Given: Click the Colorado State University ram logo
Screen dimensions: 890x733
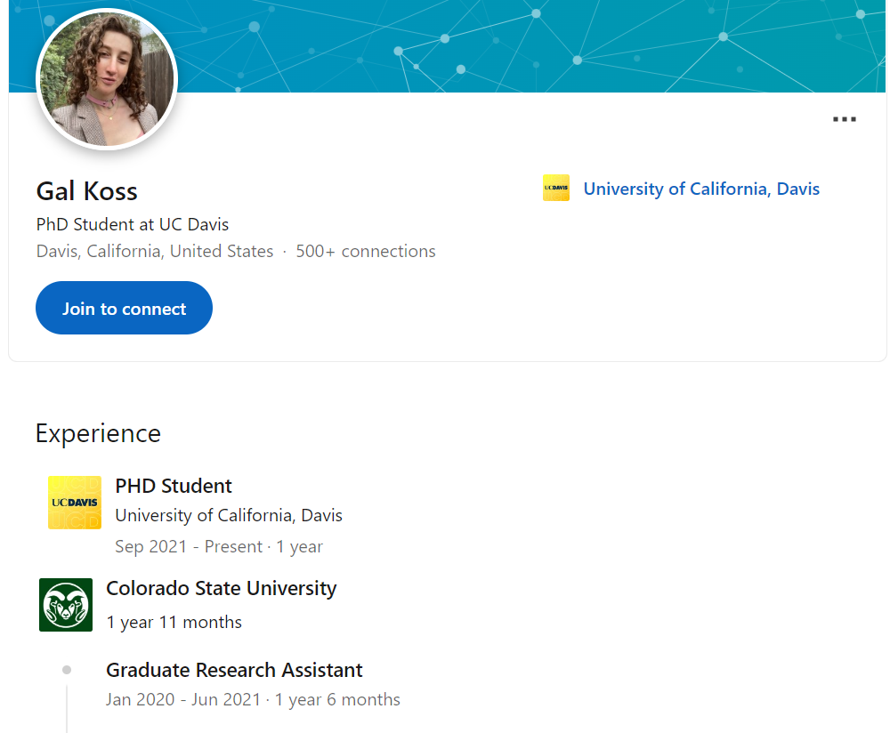Looking at the screenshot, I should (66, 605).
